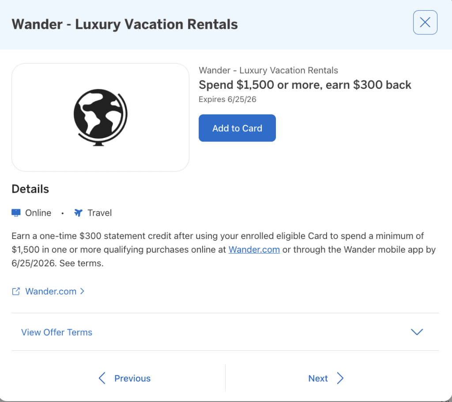This screenshot has width=452, height=402.
Task: Click the external link icon beside Wander.com
Action: 16,292
